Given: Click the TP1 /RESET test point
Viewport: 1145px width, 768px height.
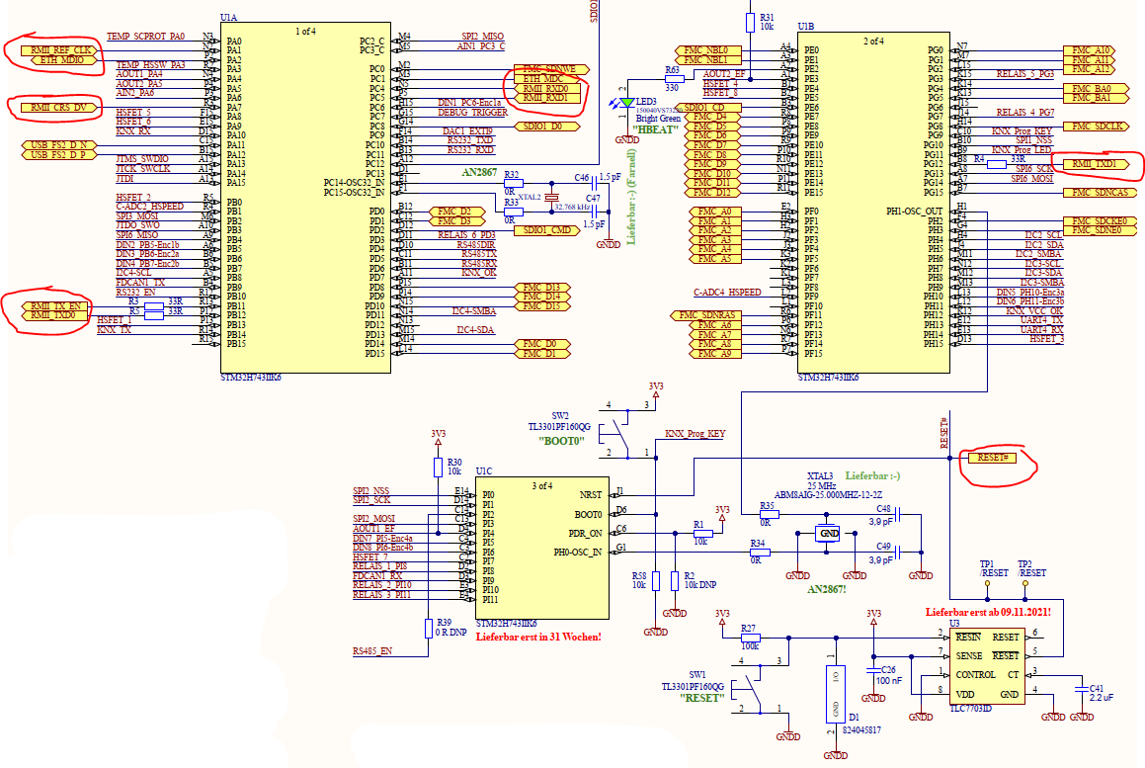Looking at the screenshot, I should coord(985,582).
